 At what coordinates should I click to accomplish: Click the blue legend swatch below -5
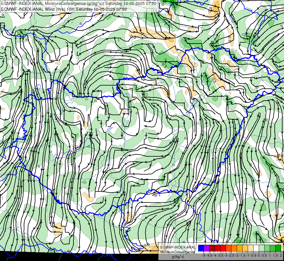tap(201, 248)
